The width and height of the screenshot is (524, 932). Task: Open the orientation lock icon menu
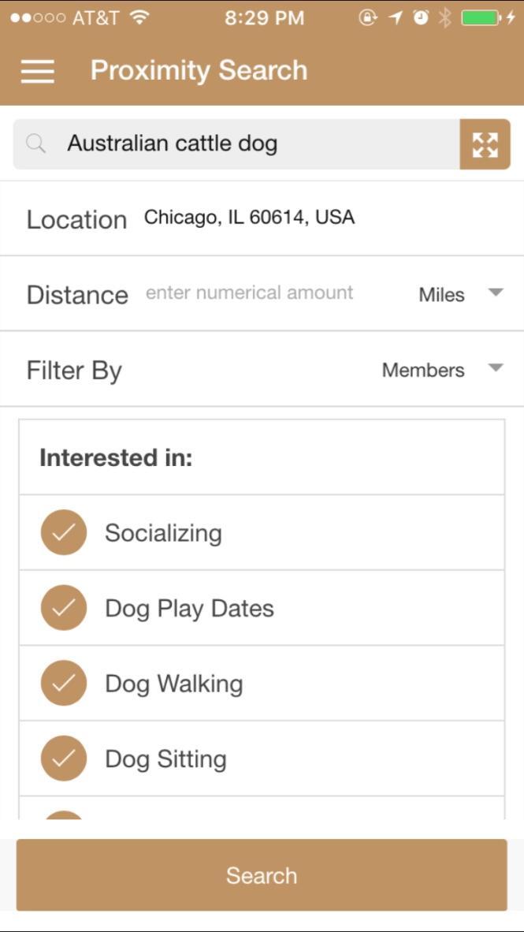pyautogui.click(x=367, y=17)
